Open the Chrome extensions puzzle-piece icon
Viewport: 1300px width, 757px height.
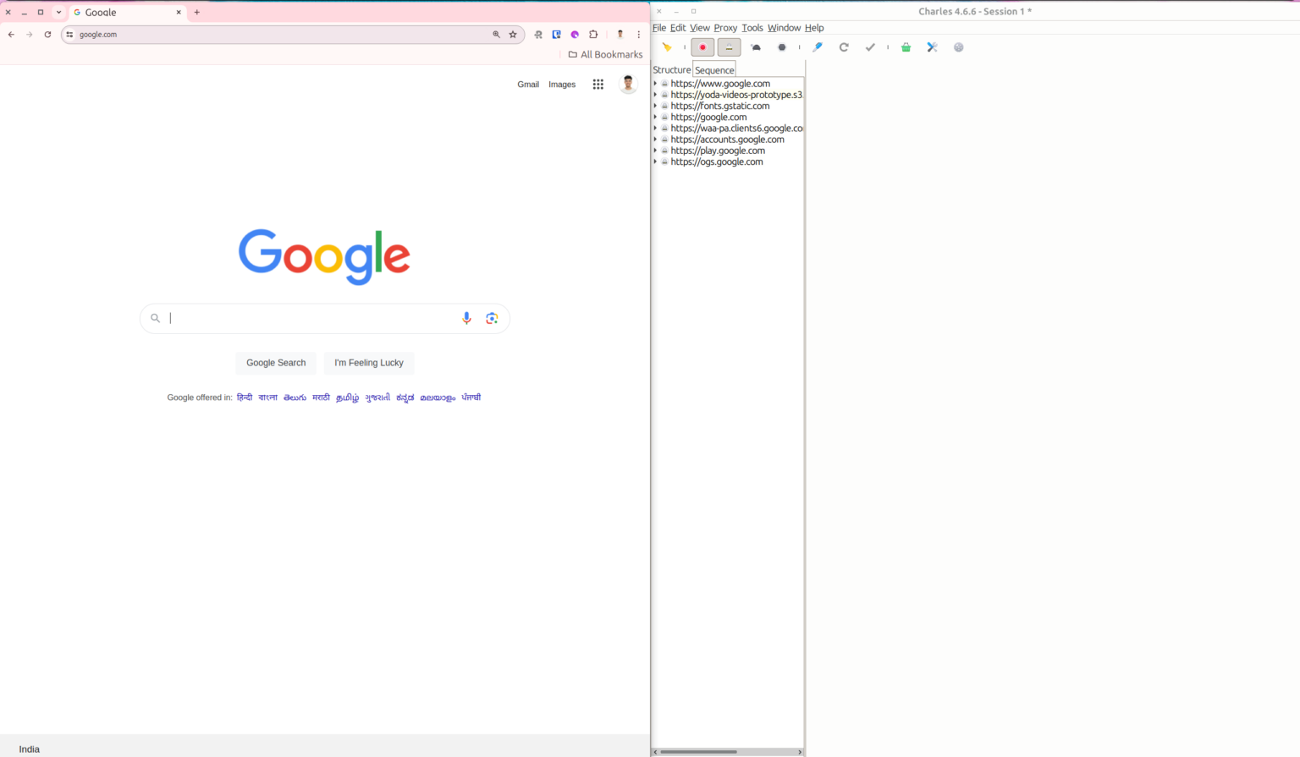593,34
